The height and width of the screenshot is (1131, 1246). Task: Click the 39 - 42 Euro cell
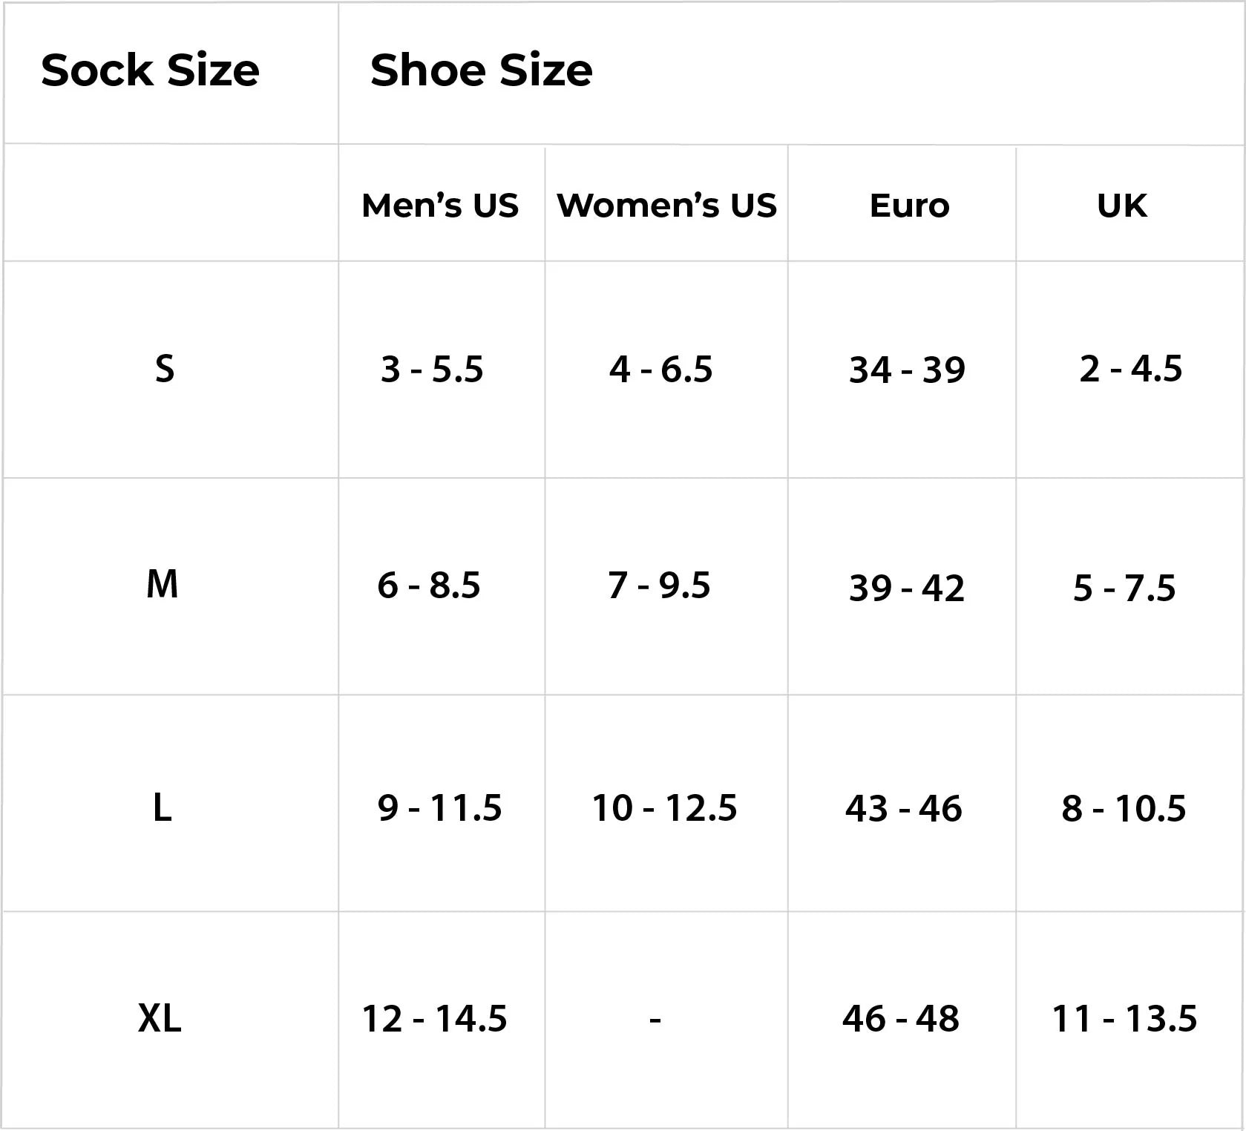[x=907, y=588]
